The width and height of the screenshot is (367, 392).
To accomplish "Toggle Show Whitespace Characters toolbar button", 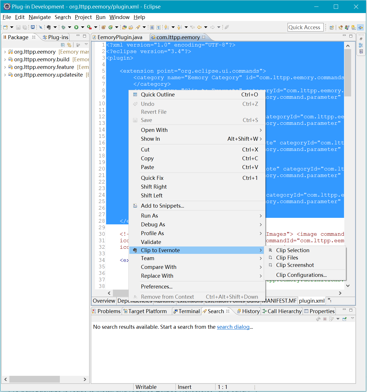I will [x=159, y=27].
